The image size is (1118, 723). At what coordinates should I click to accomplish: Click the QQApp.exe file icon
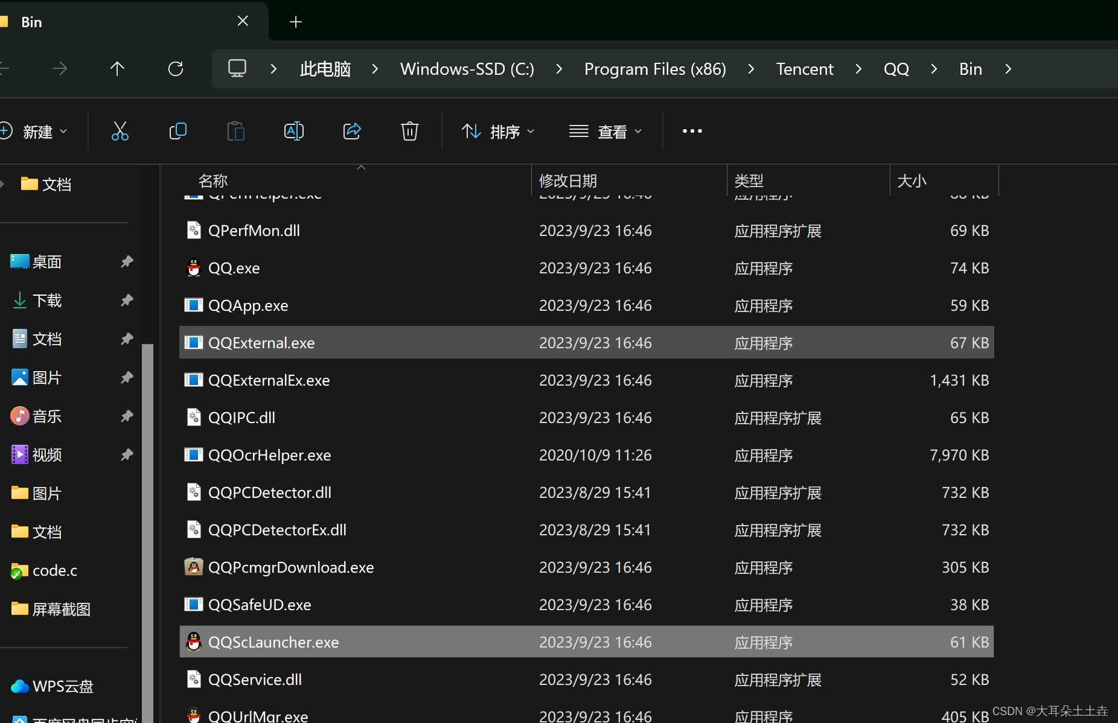pos(193,305)
